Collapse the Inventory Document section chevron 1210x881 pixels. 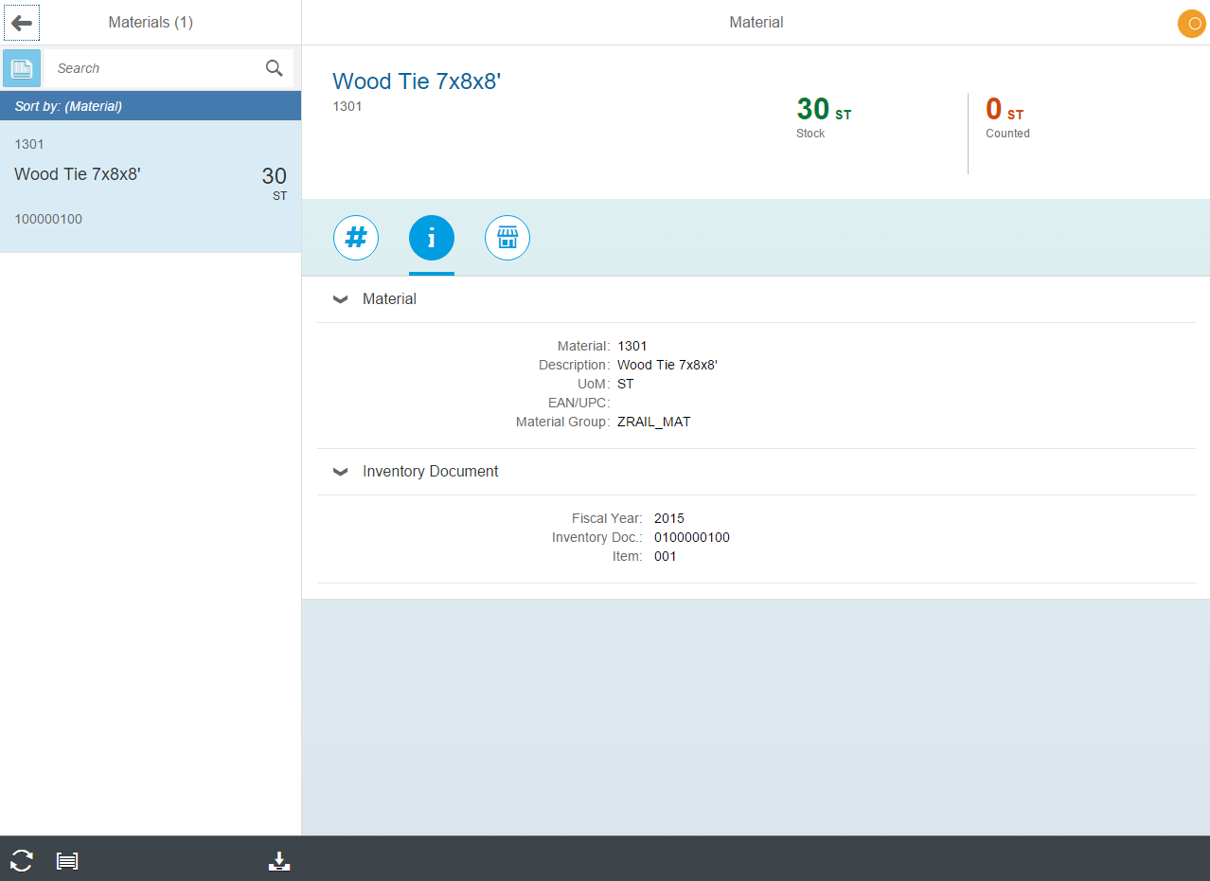pos(341,472)
